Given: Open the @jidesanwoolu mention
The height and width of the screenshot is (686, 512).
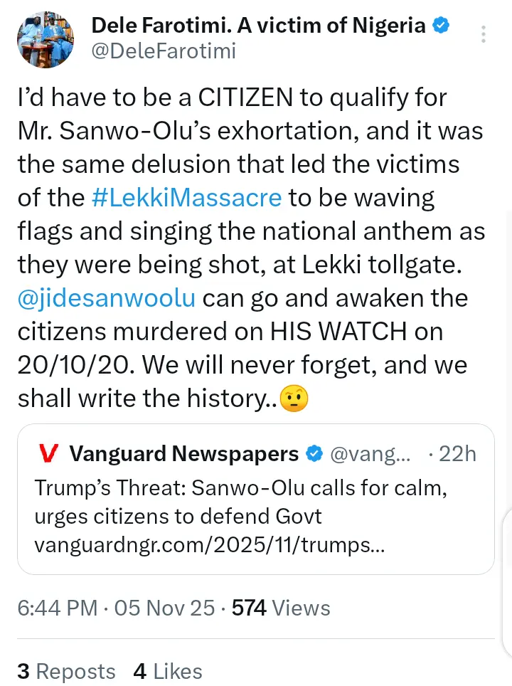Looking at the screenshot, I should point(107,297).
